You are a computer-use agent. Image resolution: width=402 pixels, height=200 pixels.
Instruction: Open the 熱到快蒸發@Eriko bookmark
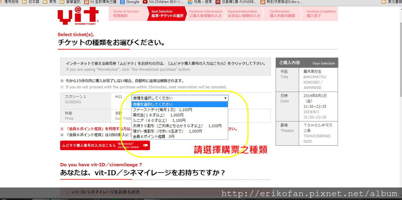(281, 2)
